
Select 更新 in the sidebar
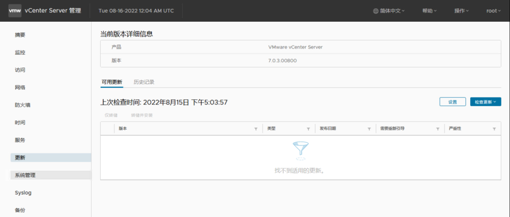pyautogui.click(x=51, y=158)
